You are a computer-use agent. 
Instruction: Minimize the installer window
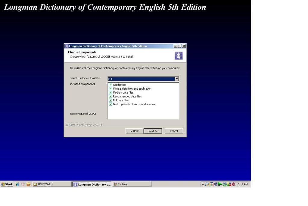coord(175,46)
